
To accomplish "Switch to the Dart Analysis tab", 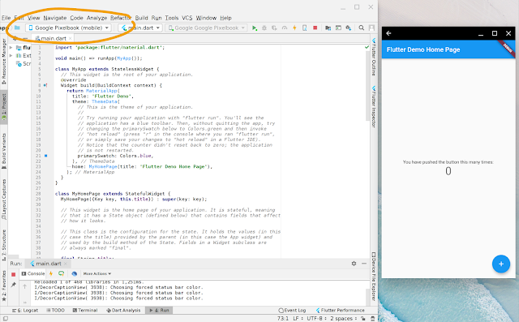I will click(x=123, y=311).
